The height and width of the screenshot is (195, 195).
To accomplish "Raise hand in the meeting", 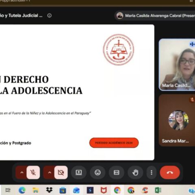I will 135,172.
